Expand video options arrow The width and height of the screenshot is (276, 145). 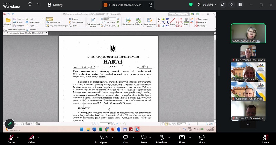pyautogui.click(x=39, y=137)
